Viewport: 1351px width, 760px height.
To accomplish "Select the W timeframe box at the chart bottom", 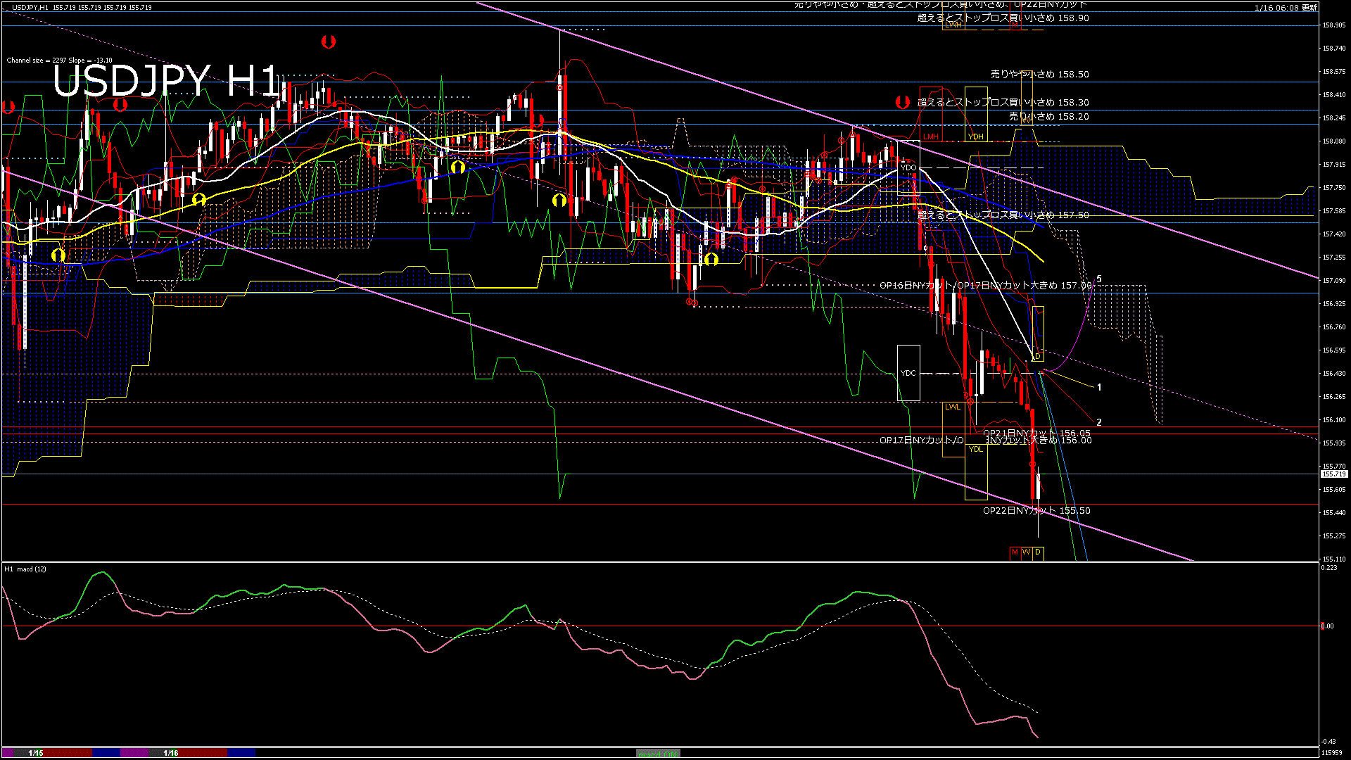I will (1026, 552).
